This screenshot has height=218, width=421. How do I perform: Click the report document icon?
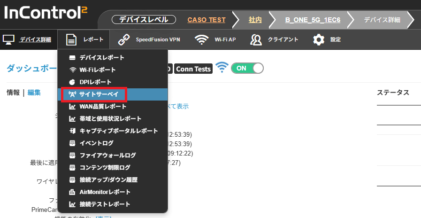(x=71, y=39)
